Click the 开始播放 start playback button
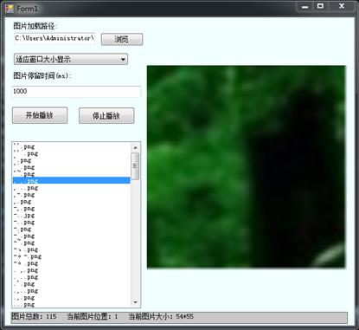 coord(40,115)
